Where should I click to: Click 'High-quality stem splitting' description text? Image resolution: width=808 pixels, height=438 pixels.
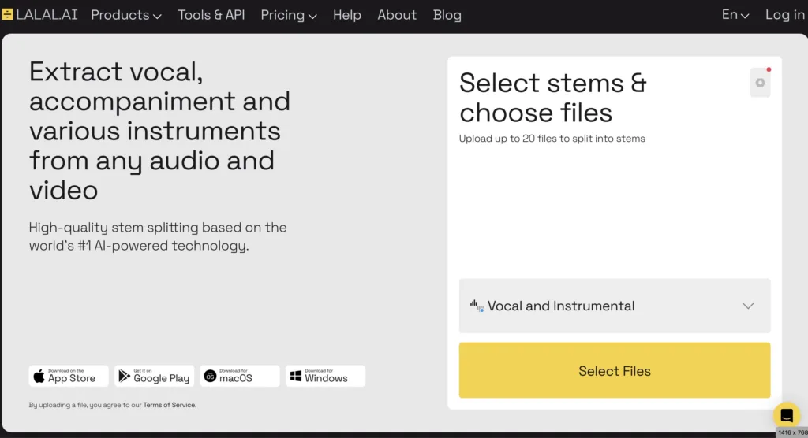click(x=158, y=236)
